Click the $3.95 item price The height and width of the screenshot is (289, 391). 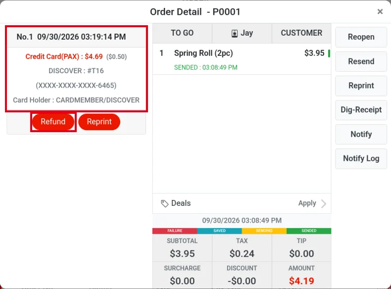pyautogui.click(x=314, y=53)
